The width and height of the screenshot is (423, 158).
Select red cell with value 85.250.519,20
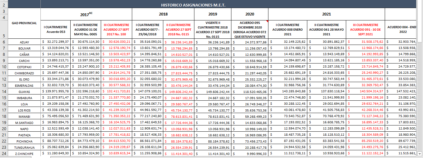[x=365, y=141]
